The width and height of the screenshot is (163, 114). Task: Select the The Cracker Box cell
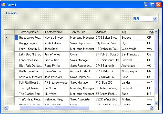pyautogui.click(x=31, y=94)
